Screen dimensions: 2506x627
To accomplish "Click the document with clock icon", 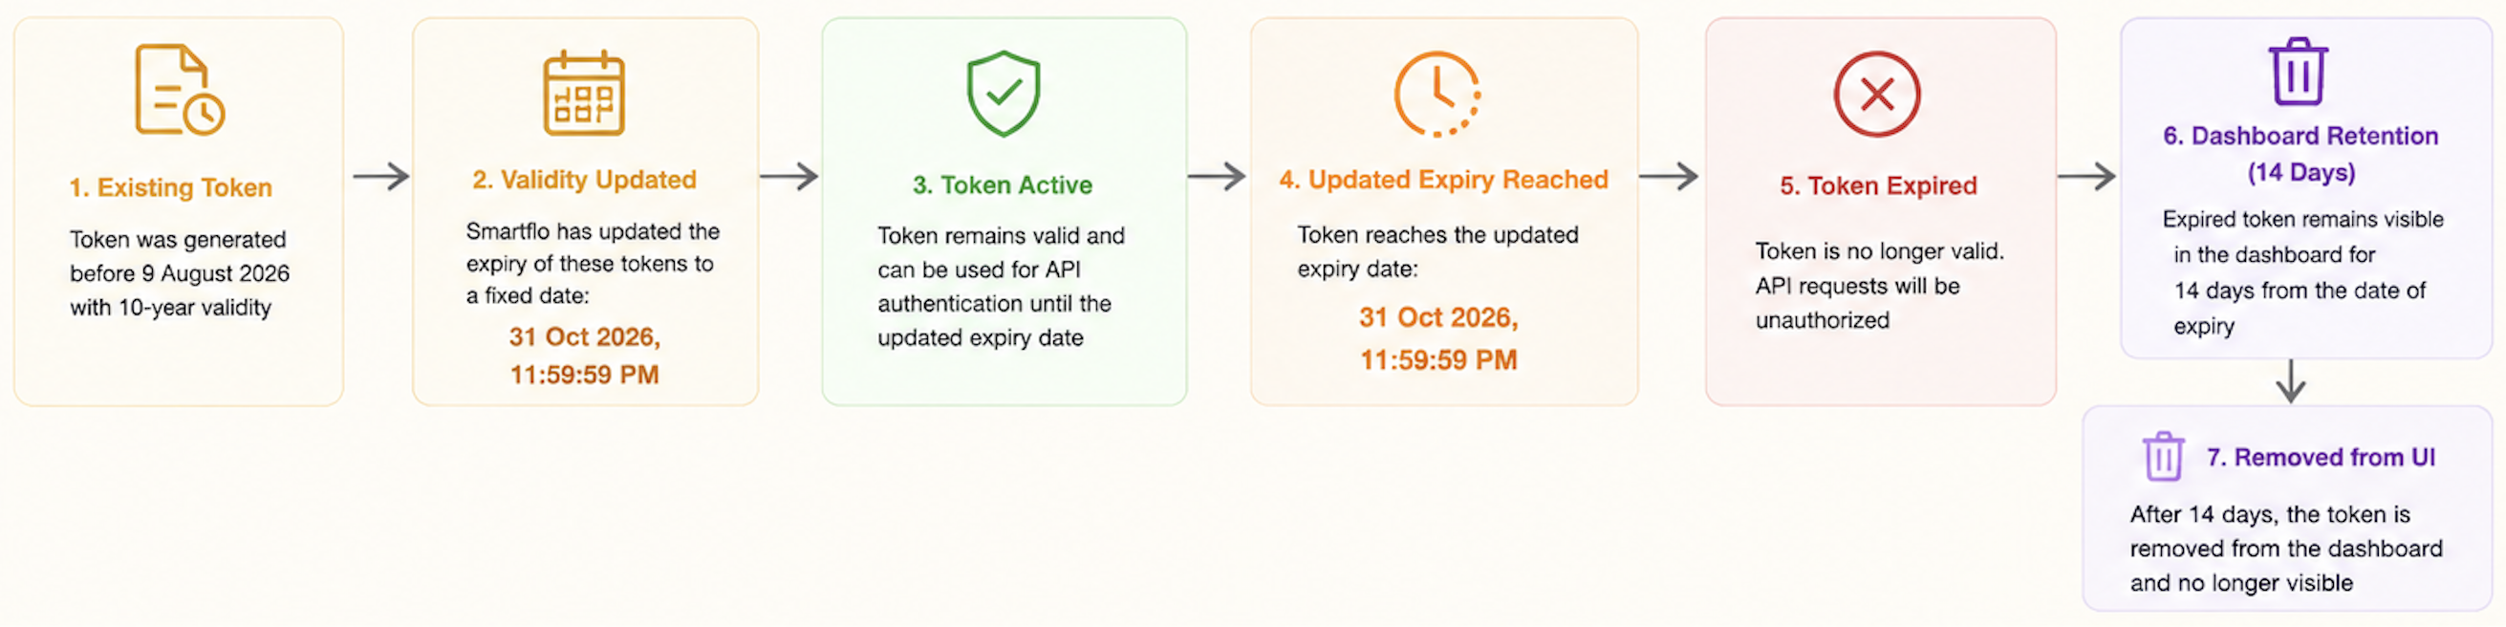I will point(180,89).
